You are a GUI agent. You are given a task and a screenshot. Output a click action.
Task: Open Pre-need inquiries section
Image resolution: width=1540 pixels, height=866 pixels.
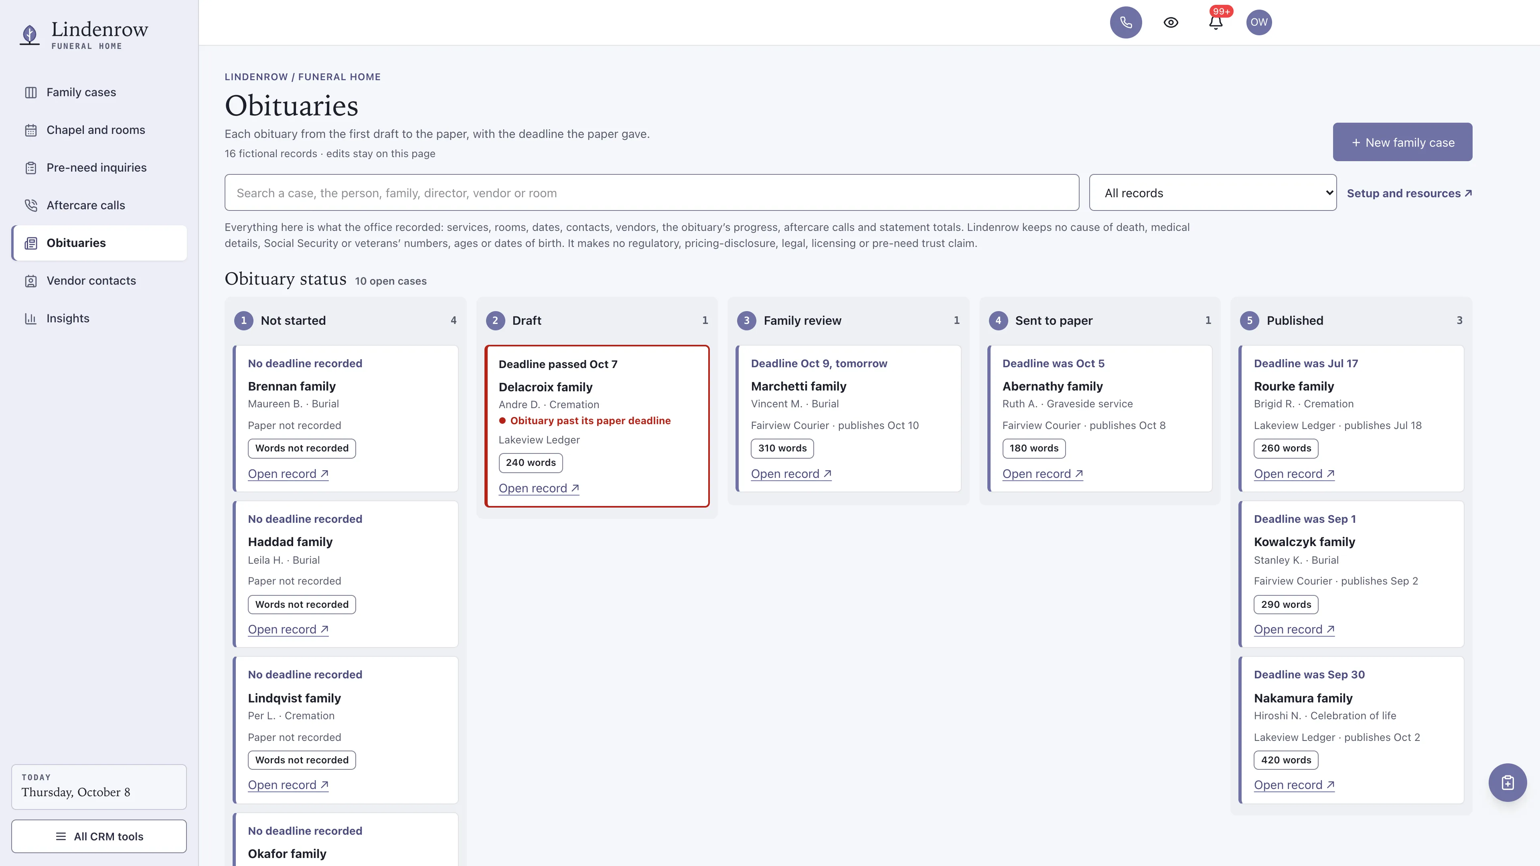[99, 168]
